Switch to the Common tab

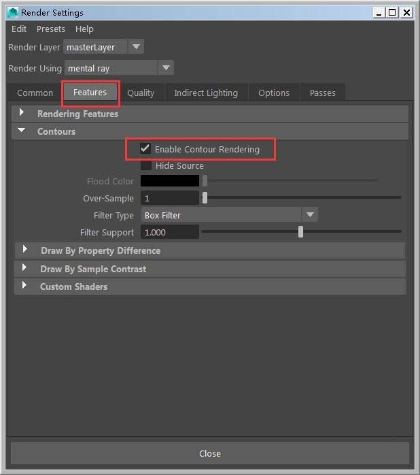[35, 93]
